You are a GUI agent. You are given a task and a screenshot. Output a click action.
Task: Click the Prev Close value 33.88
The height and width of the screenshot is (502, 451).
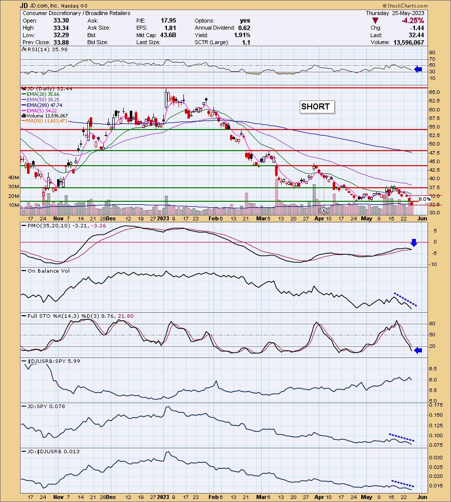coord(61,42)
